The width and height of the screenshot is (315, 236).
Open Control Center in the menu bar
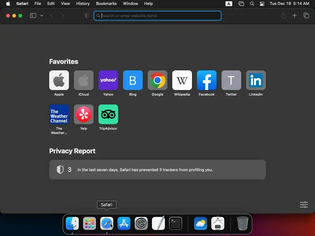[x=262, y=4]
